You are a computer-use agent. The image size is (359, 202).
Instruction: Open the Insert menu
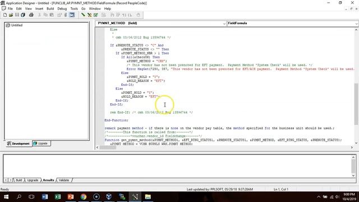tap(39, 9)
